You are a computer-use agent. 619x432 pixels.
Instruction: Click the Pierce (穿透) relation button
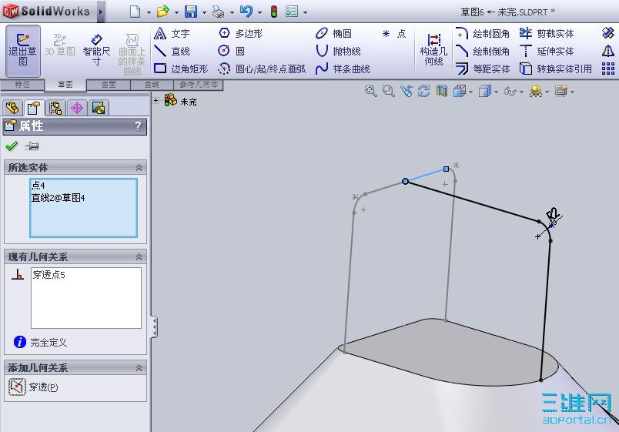[x=34, y=387]
